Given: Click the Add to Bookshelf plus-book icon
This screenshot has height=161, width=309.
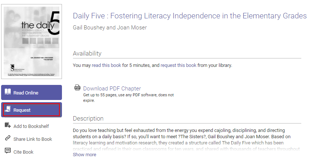Looking at the screenshot, I should coord(8,125).
